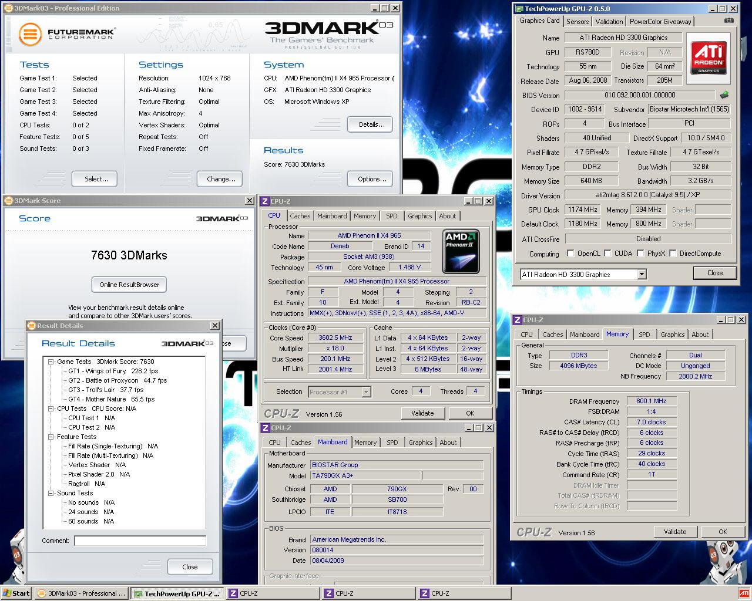This screenshot has height=601, width=752.
Task: Click the Result Details title bar icon
Action: point(32,326)
